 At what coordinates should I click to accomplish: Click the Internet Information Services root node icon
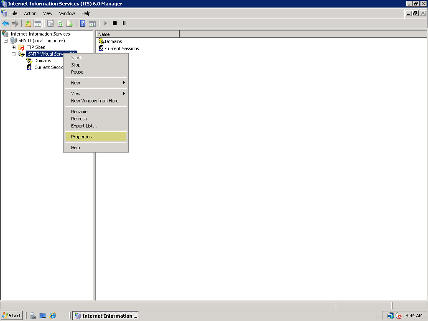[5, 34]
